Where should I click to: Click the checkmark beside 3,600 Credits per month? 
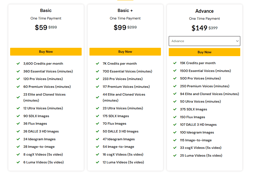[18, 63]
